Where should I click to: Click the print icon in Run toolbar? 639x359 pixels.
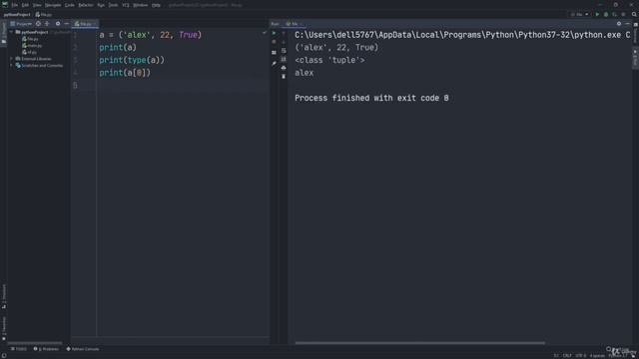point(284,68)
